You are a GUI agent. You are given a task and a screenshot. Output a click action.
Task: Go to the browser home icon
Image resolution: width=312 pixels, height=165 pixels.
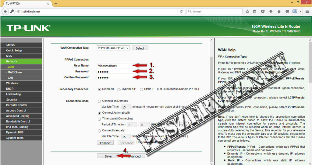[279, 12]
